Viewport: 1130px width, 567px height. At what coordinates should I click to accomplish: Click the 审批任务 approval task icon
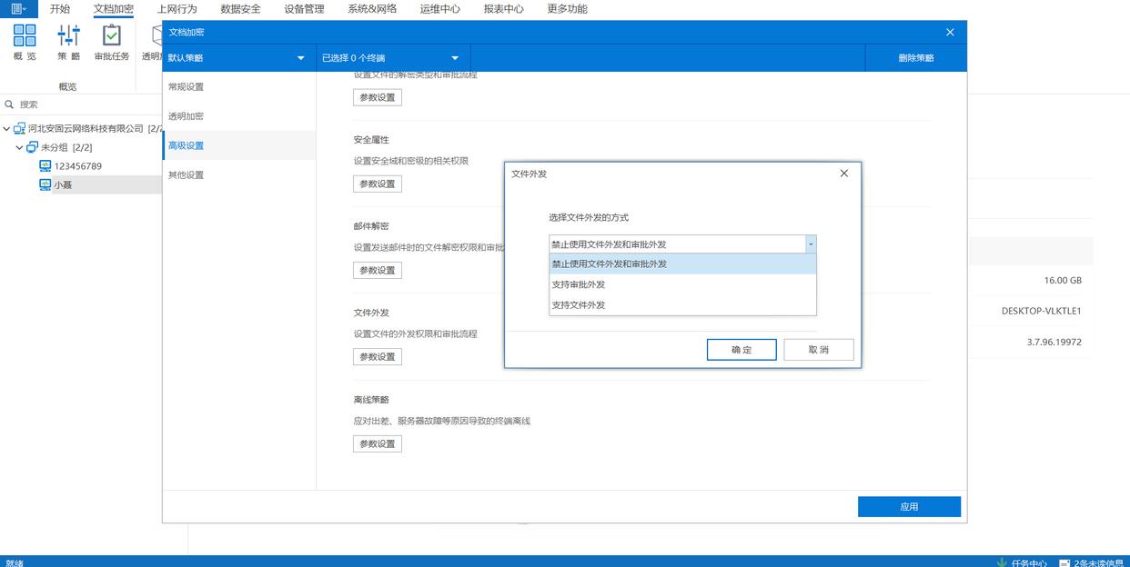coord(111,36)
